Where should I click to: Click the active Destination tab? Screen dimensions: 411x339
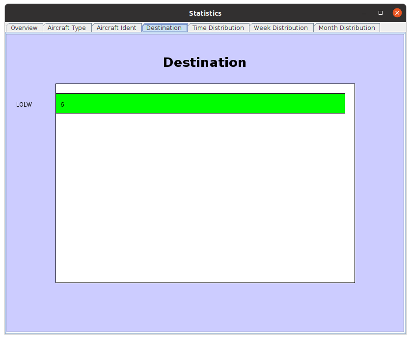[x=164, y=28]
